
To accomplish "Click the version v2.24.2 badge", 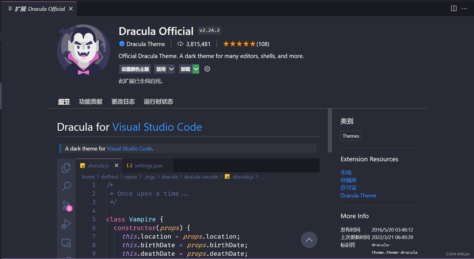I will 210,30.
